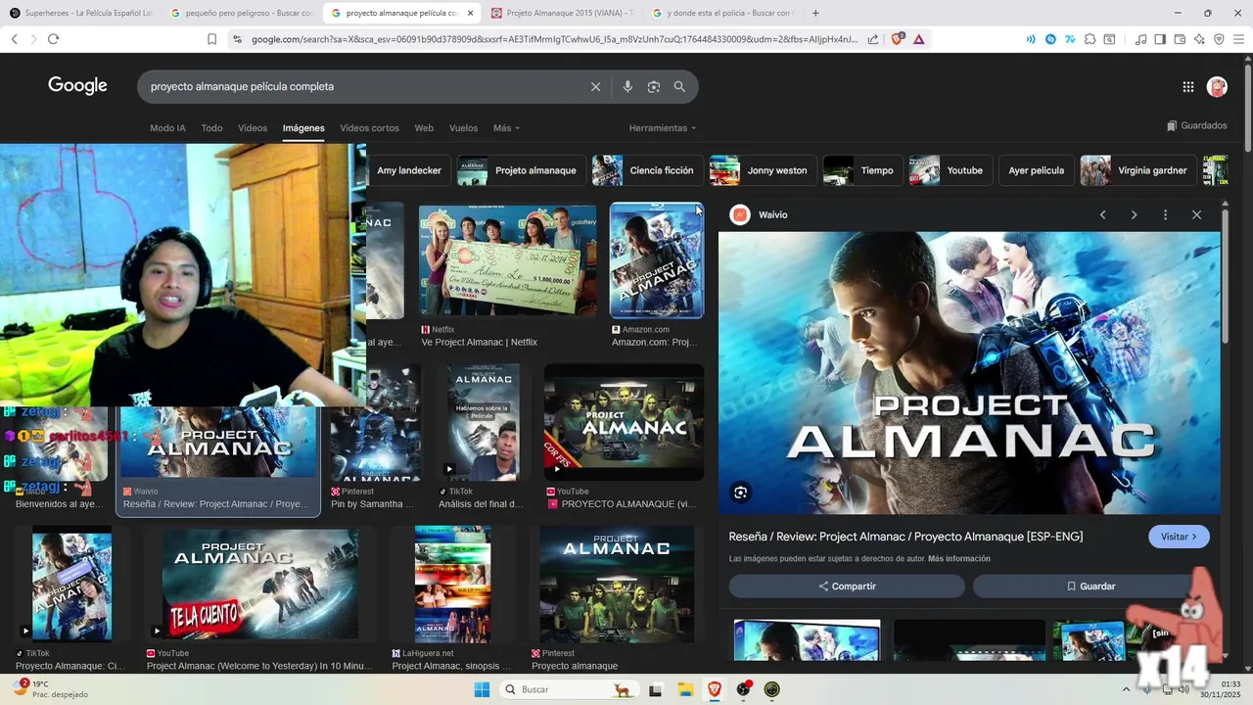Open the Windows Start button

click(482, 689)
